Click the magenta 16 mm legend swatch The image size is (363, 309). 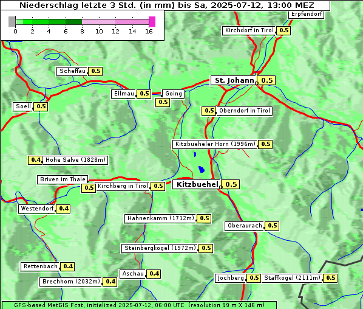click(152, 21)
